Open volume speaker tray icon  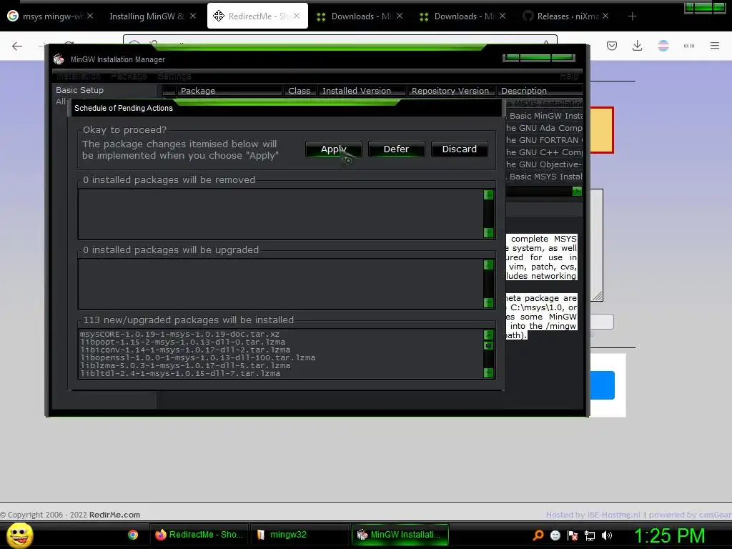(x=607, y=535)
